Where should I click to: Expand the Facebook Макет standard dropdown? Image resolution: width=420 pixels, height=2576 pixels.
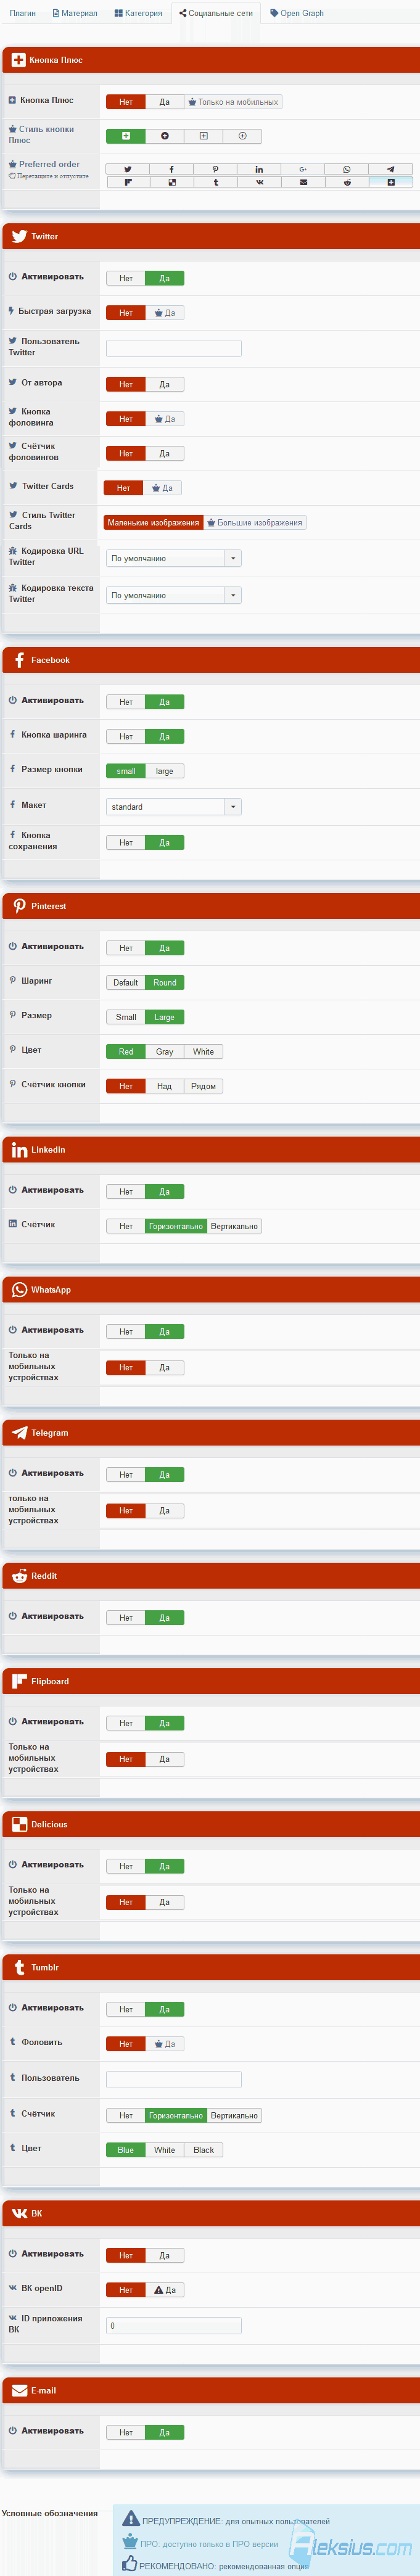point(174,806)
